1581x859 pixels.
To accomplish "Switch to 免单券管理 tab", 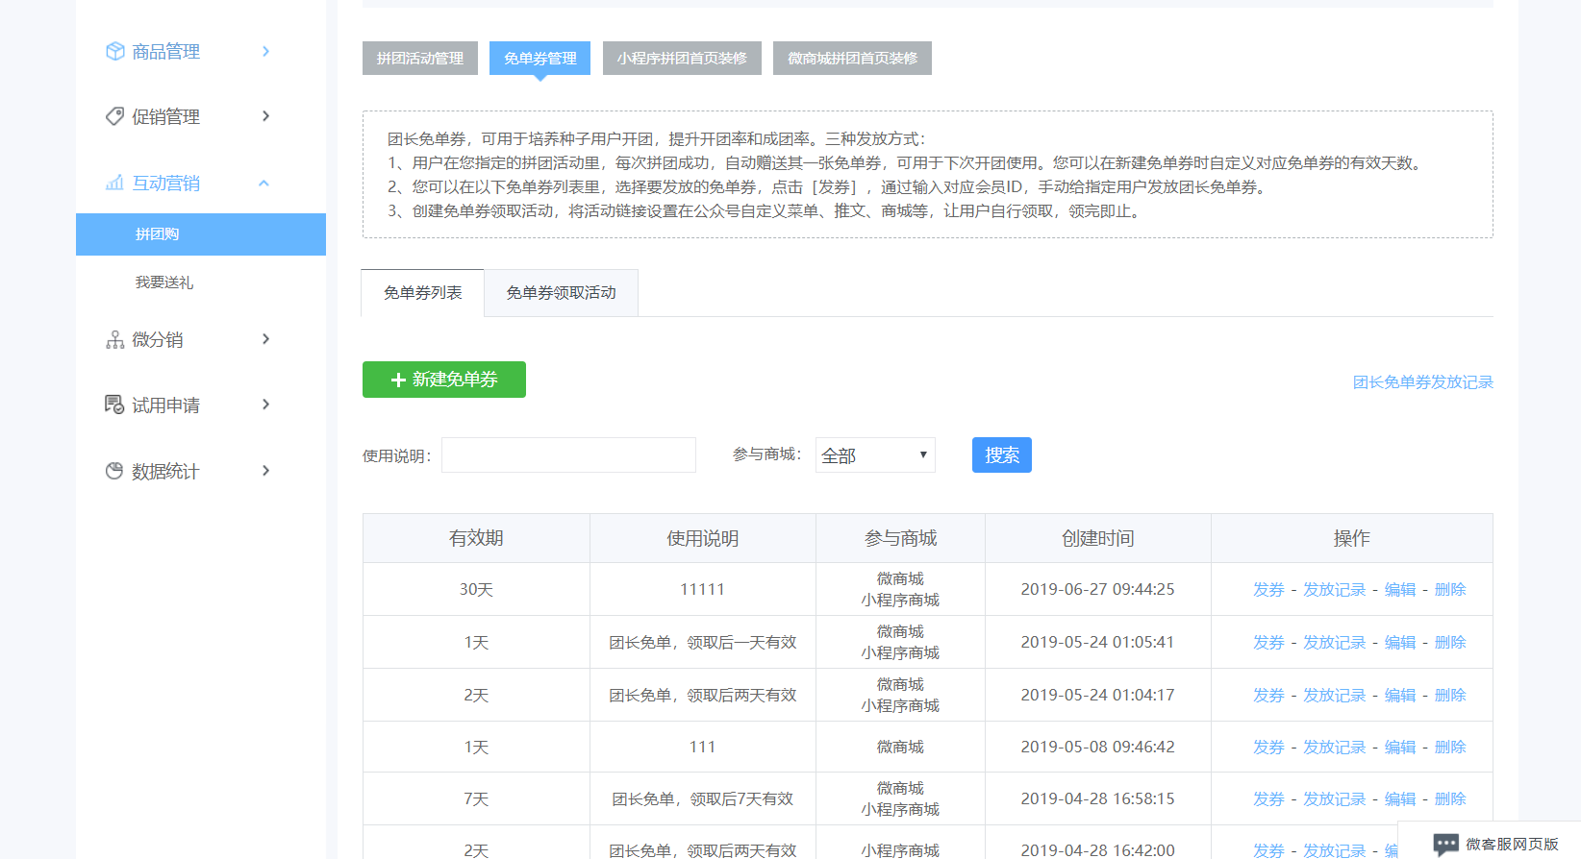I will (x=540, y=58).
